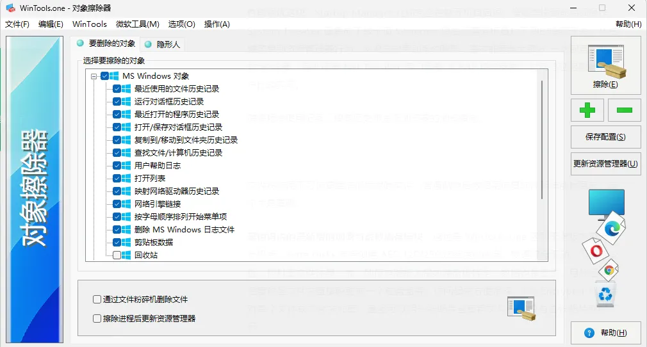This screenshot has width=647, height=347.
Task: Minimize the WinTools.one window
Action: pos(573,8)
